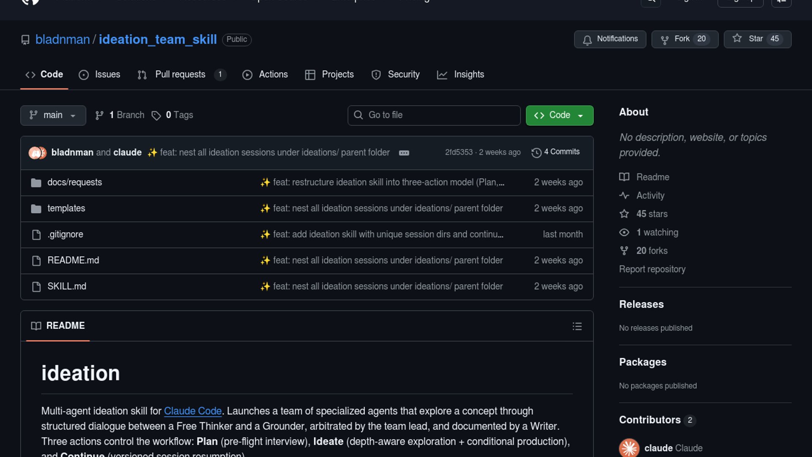Click the Go to file search field

(434, 115)
